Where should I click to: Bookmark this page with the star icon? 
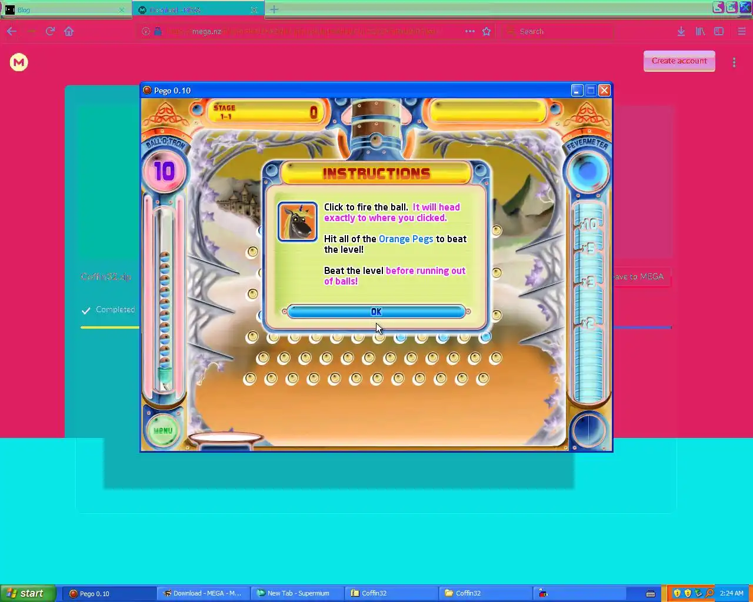tap(487, 31)
